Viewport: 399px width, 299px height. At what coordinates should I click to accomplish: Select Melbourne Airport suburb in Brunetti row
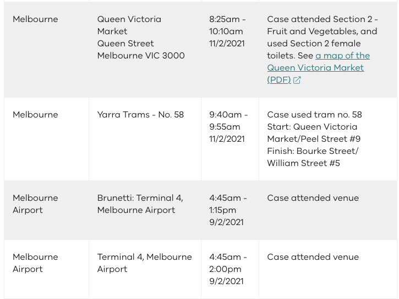[x=35, y=204]
